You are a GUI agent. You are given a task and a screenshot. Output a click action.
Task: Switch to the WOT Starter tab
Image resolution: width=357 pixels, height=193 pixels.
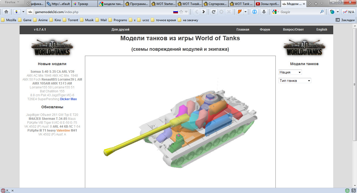click(163, 4)
